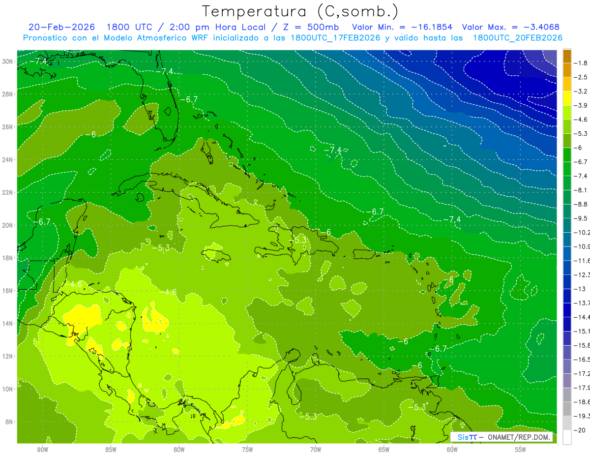Click the colorbar label "-13.7"

pyautogui.click(x=582, y=303)
